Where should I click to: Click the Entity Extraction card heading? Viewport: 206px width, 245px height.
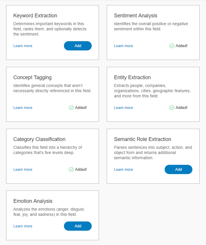[133, 77]
